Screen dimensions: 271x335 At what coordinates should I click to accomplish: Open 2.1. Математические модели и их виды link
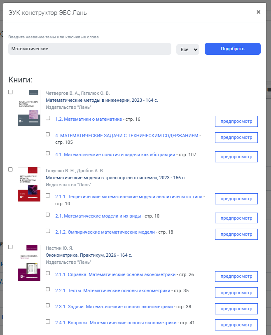pos(98,216)
